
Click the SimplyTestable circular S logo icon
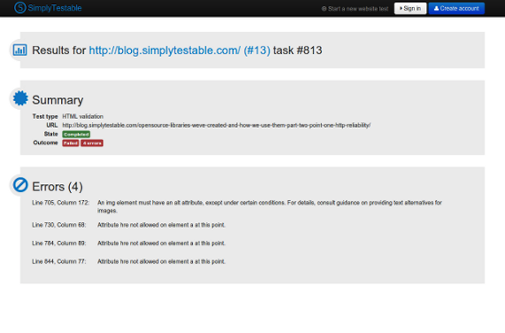[20, 7]
